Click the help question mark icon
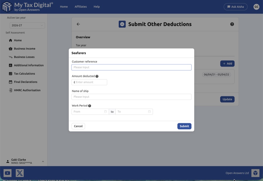The image size is (263, 181). (232, 24)
